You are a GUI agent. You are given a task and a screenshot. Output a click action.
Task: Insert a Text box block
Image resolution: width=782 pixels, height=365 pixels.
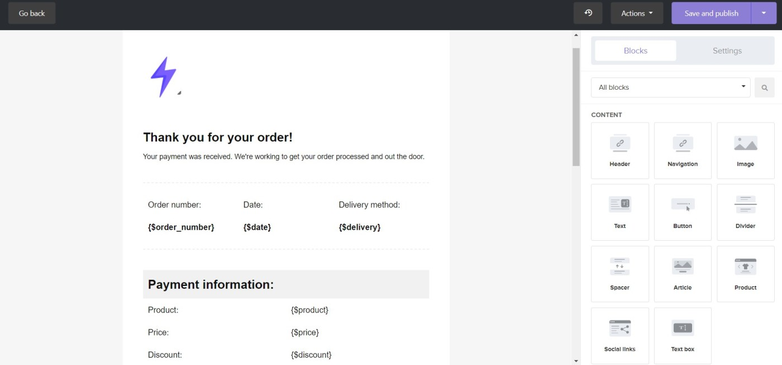(x=683, y=335)
